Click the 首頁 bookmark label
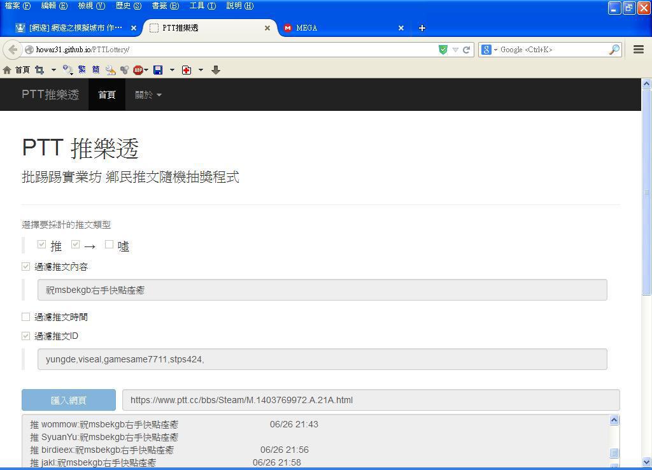 [22, 70]
